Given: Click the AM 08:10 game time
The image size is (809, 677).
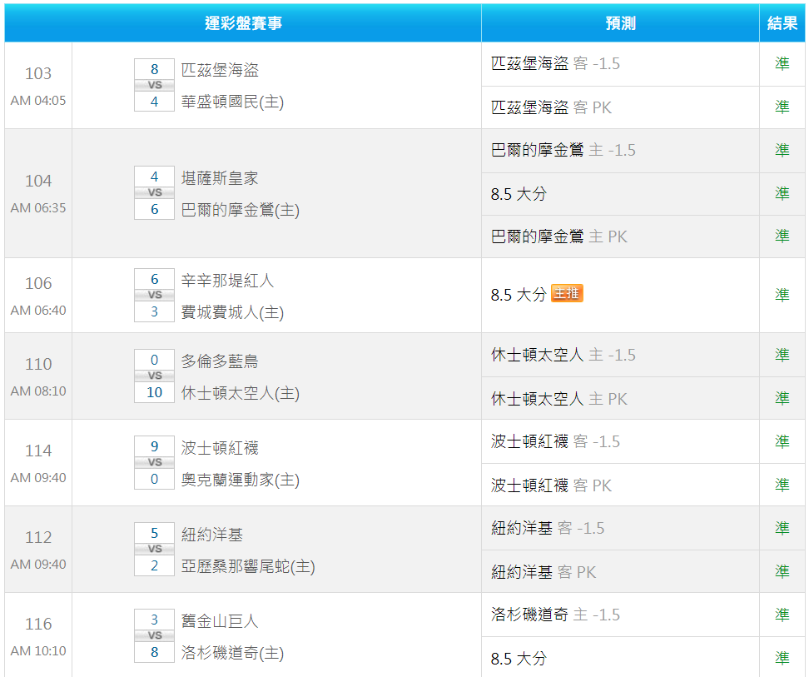Looking at the screenshot, I should 38,391.
